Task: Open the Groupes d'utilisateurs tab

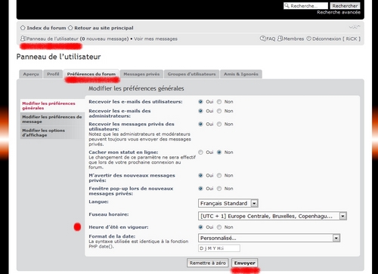Action: (191, 74)
